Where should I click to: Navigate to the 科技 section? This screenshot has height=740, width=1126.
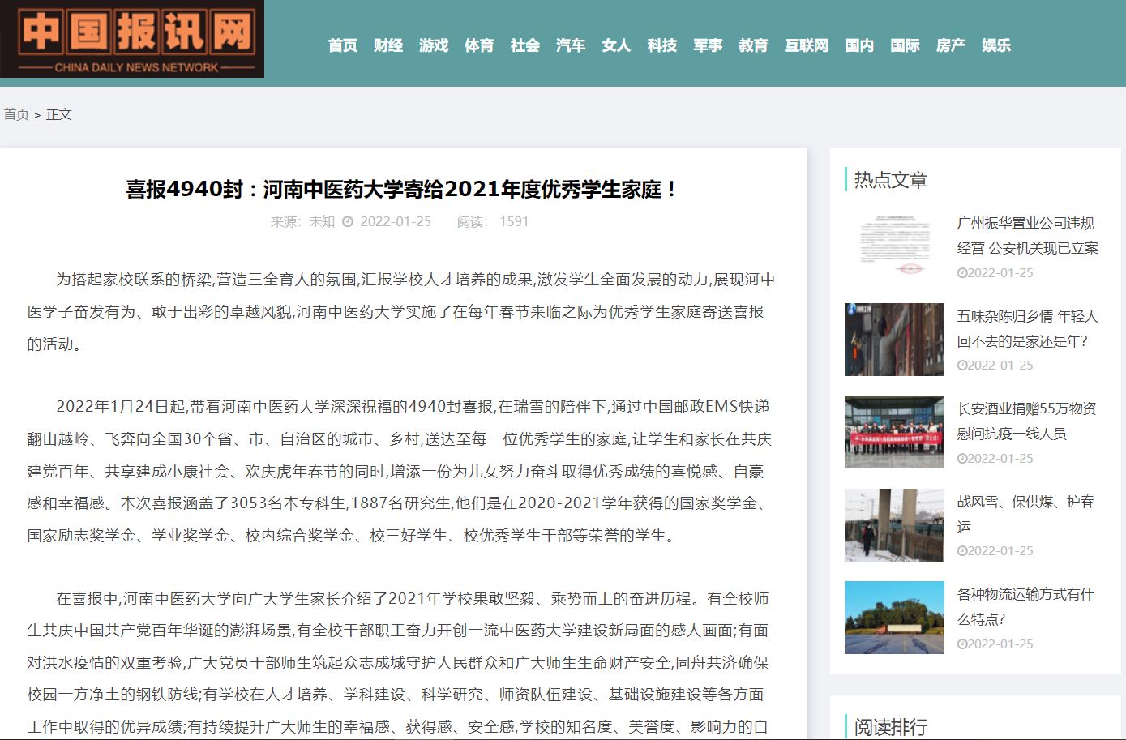click(x=662, y=45)
